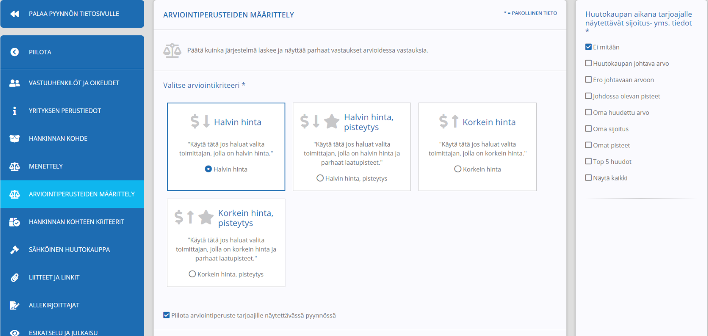
Task: Click the info icon for Yrityksen perustiedot
Action: point(15,111)
